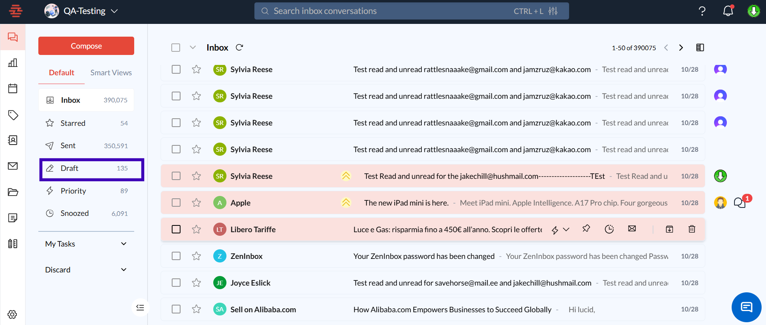Expand the My Tasks section

(x=123, y=244)
